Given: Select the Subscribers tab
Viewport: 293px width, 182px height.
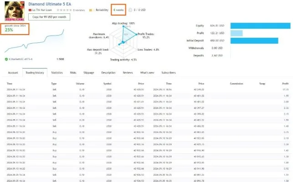Looking at the screenshot, I should point(169,73).
